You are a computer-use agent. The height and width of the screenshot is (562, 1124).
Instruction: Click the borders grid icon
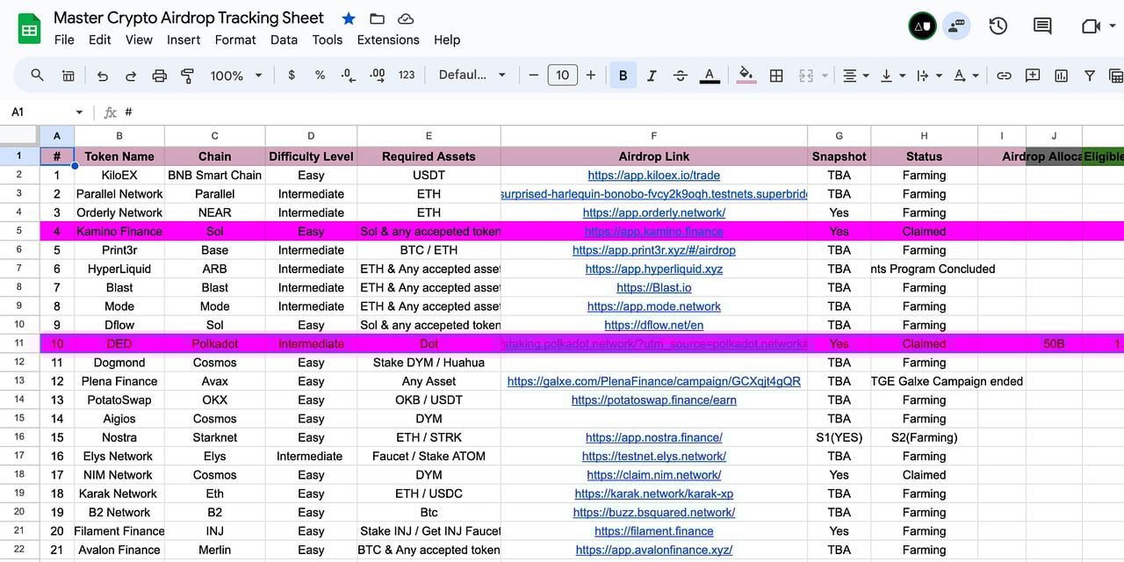pos(776,76)
